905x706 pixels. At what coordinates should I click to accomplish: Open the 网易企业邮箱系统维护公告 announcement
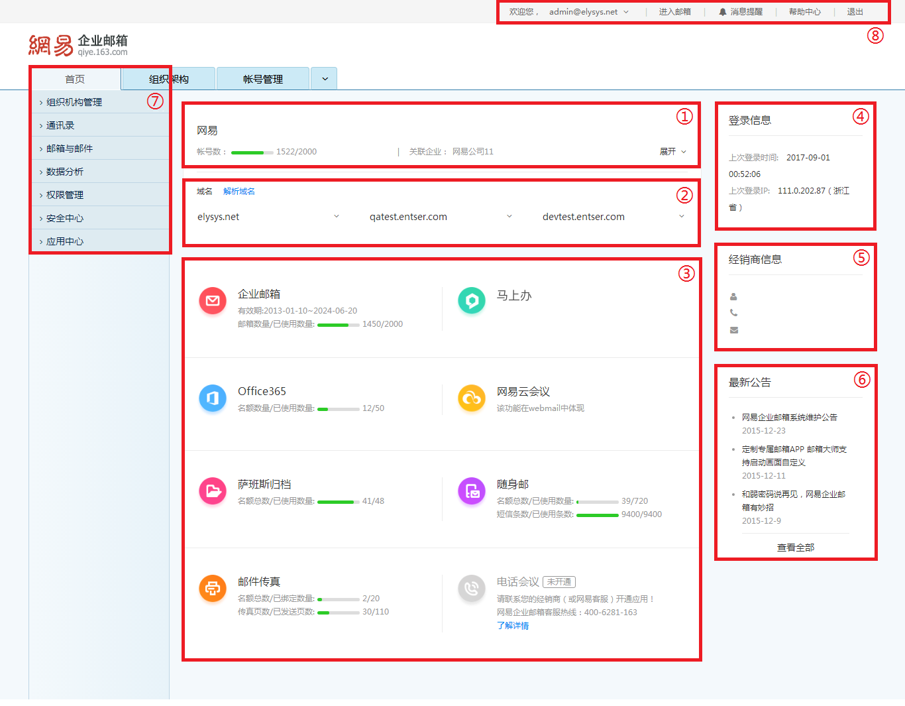(x=789, y=418)
